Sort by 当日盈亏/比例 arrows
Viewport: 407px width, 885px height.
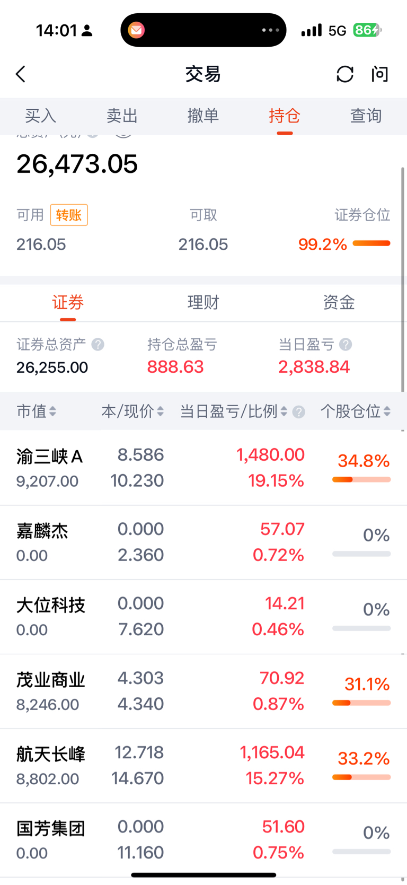coord(284,411)
